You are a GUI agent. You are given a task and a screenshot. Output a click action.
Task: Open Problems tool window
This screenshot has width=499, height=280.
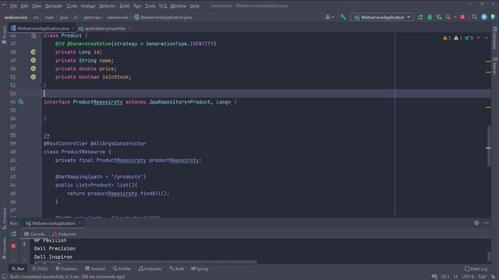coord(66,268)
